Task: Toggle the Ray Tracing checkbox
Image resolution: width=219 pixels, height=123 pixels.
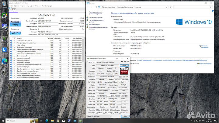Action: click(104, 113)
